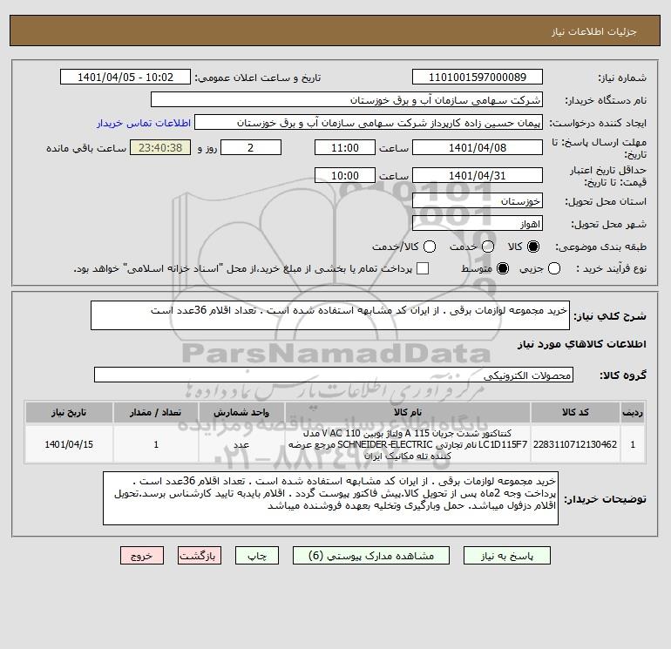This screenshot has height=649, width=671.
Task: Click the تعداد / مقدار column header
Action: (x=156, y=412)
